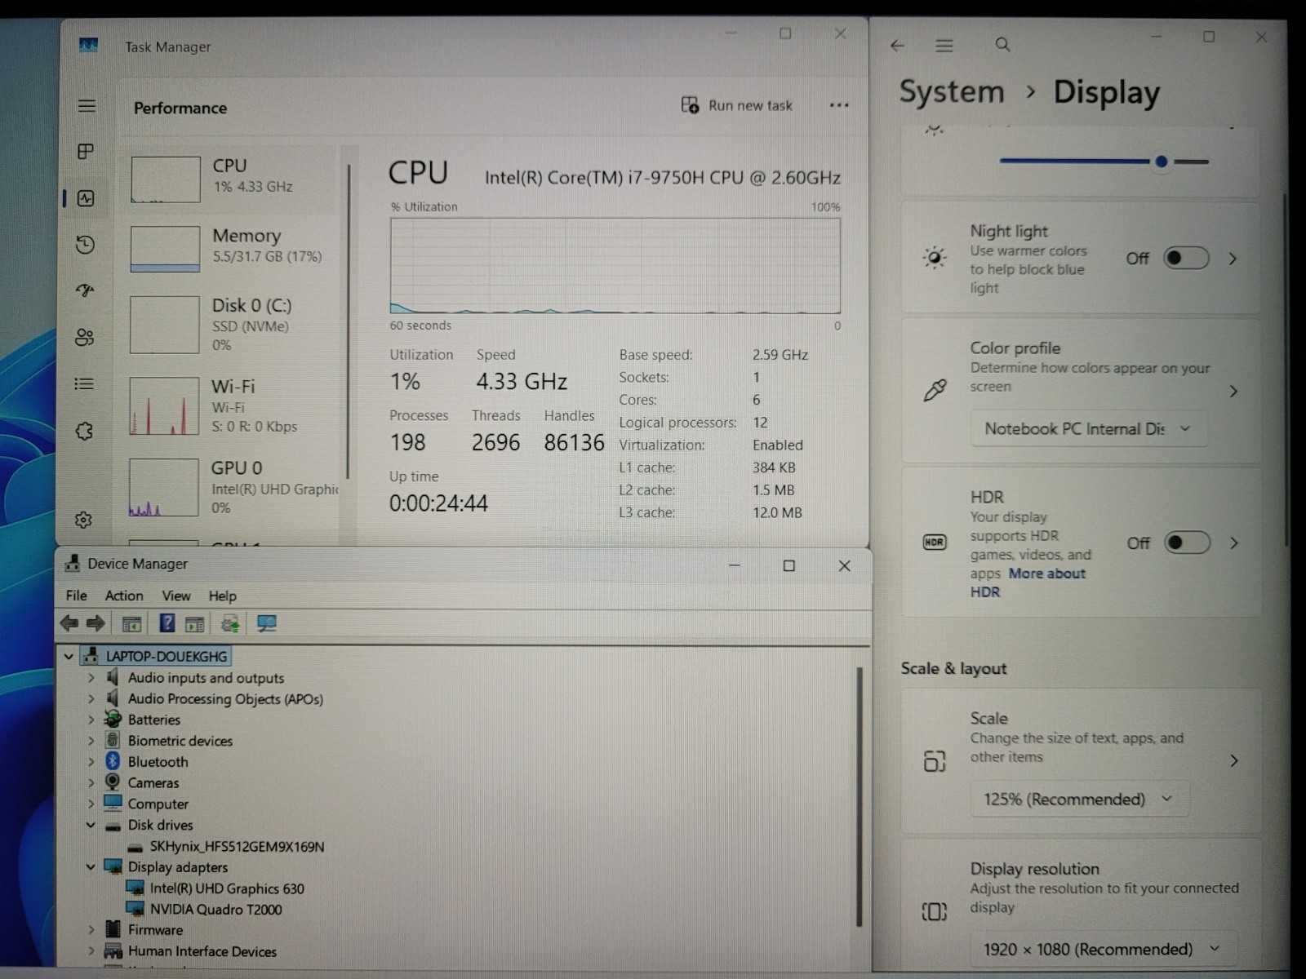This screenshot has width=1306, height=979.
Task: Open more options ellipsis in Task Manager
Action: (x=839, y=105)
